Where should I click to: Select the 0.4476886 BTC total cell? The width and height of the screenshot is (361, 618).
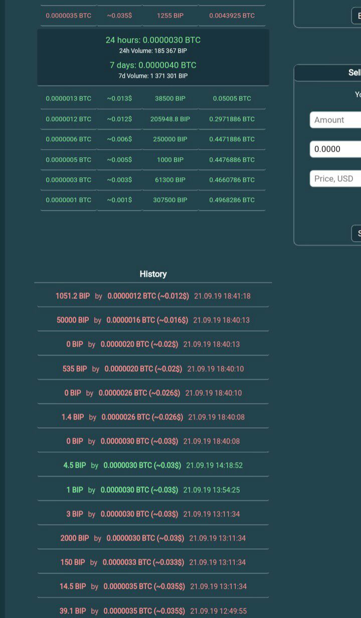pos(232,160)
